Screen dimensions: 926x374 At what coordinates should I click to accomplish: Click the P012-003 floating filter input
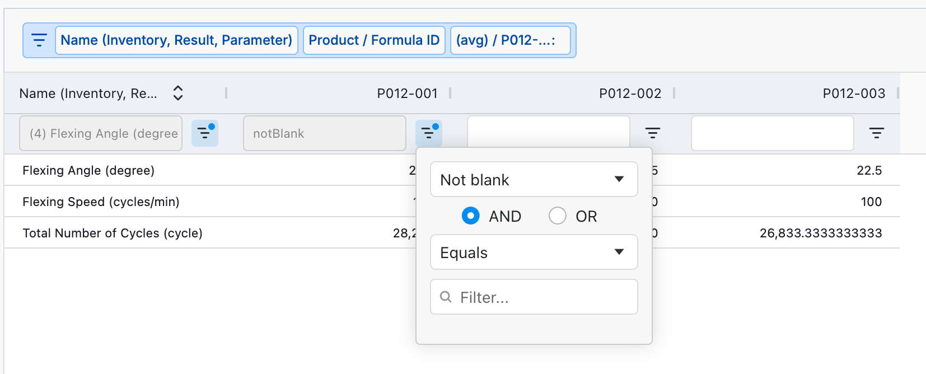pyautogui.click(x=772, y=133)
